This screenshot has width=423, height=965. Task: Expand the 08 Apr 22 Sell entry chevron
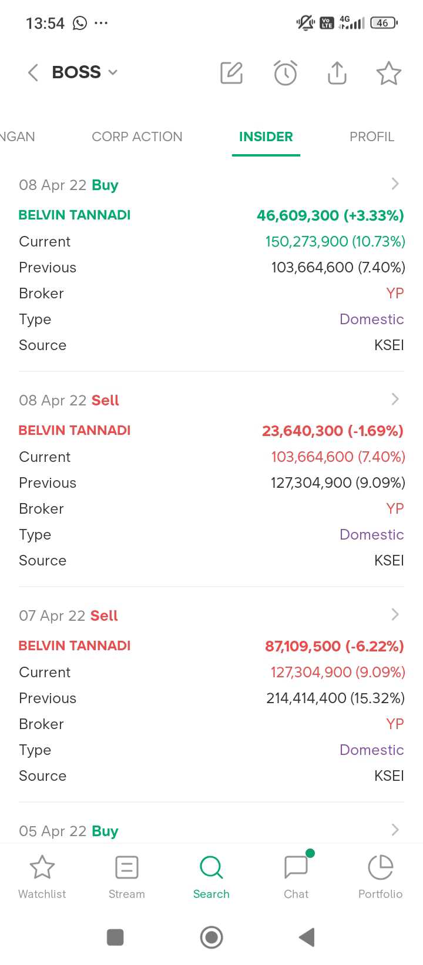coord(395,400)
